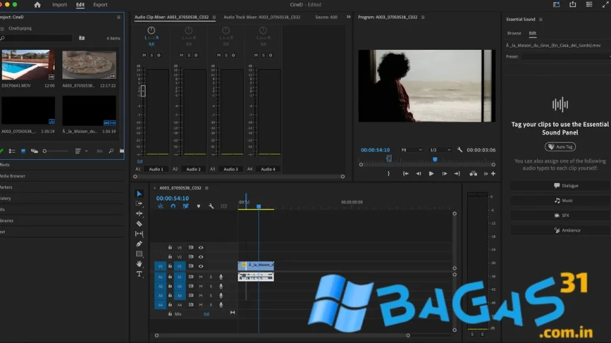Viewport: 611px width, 343px height.
Task: Open Timeline Display Settings wrench
Action: pyautogui.click(x=211, y=206)
